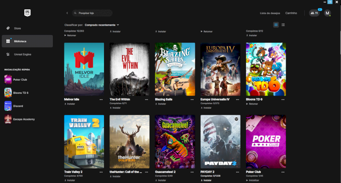The height and width of the screenshot is (183, 341).
Task: Open Guacamelee! 2 cover art
Action: (x=175, y=142)
